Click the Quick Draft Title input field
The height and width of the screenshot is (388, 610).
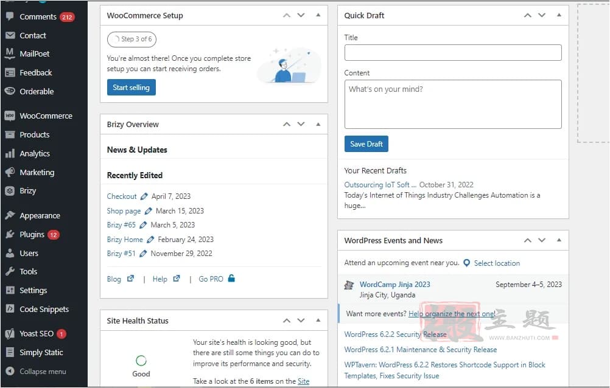tap(453, 52)
